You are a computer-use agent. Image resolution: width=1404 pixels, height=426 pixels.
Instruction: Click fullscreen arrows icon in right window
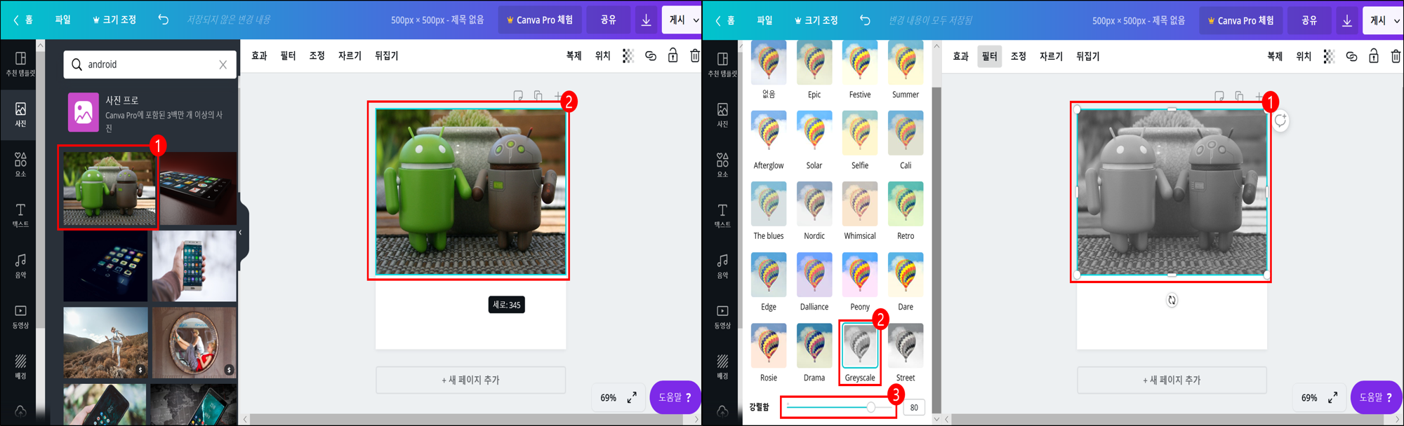pyautogui.click(x=1332, y=397)
